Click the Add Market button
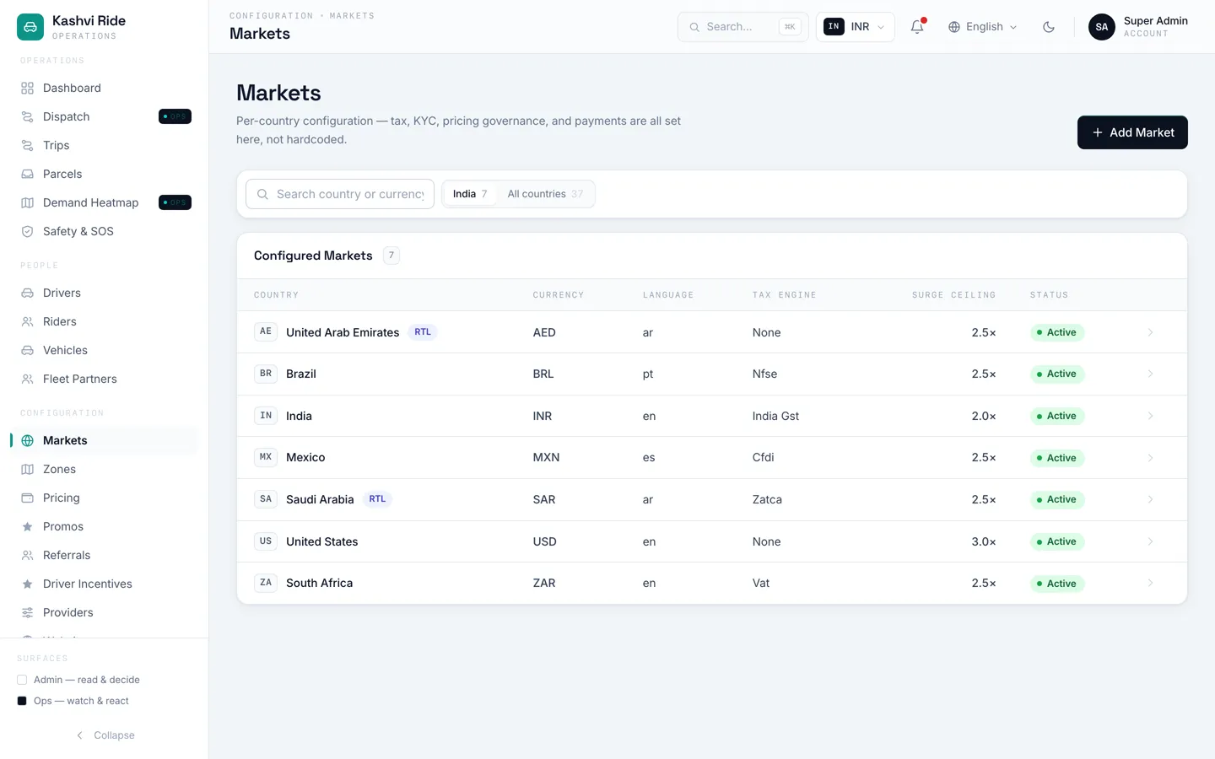Image resolution: width=1215 pixels, height=759 pixels. click(1132, 132)
